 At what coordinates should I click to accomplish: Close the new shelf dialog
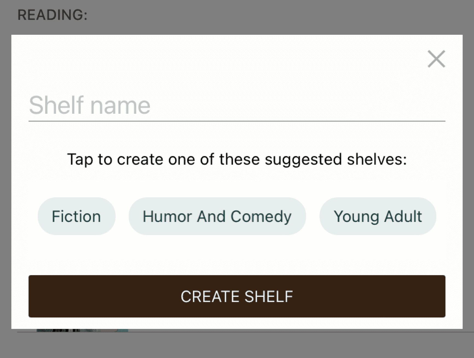point(437,59)
